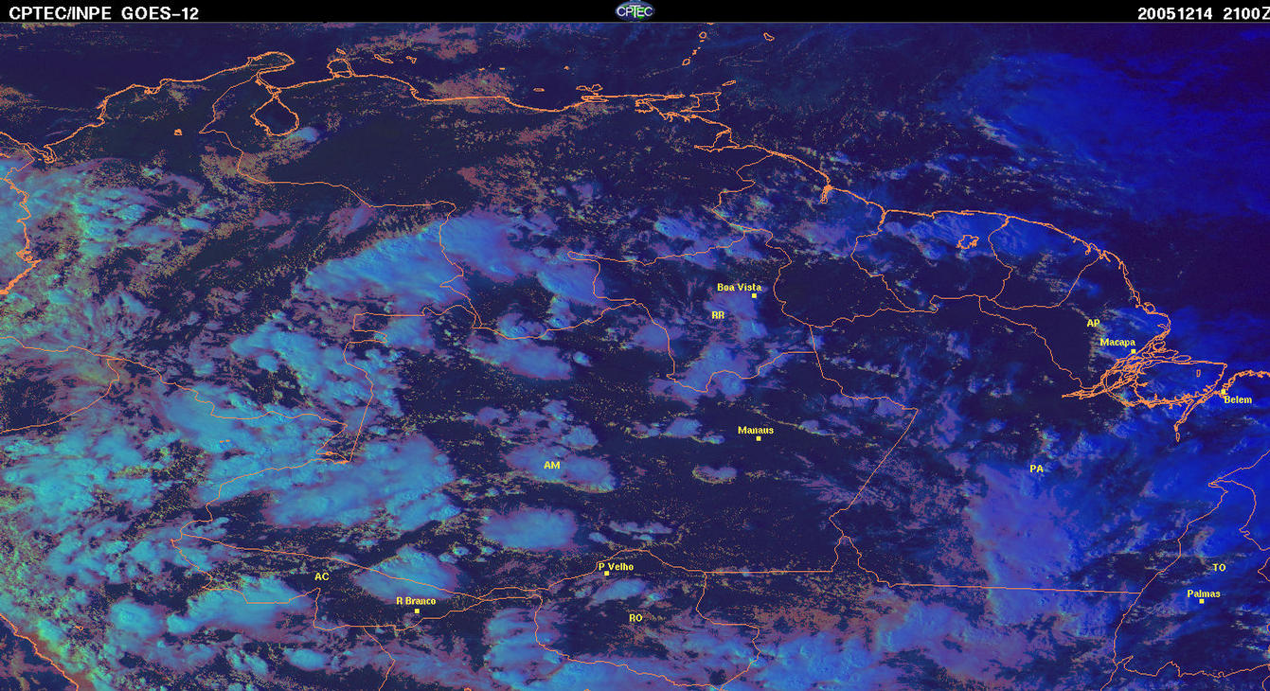Click the yellow marker at Belem
1270x691 pixels.
pos(1223,392)
